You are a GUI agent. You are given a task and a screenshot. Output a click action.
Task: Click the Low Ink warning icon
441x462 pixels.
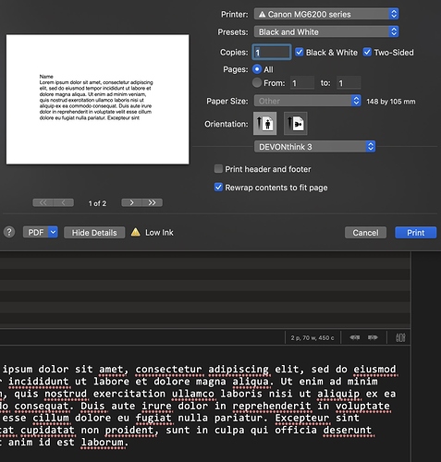(x=136, y=232)
